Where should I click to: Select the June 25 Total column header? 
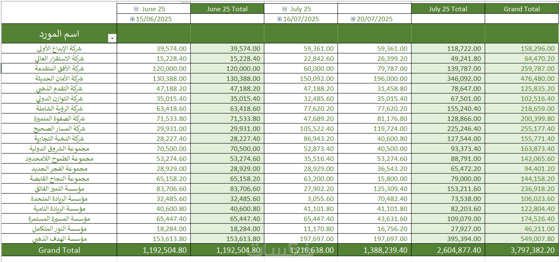coord(227,9)
